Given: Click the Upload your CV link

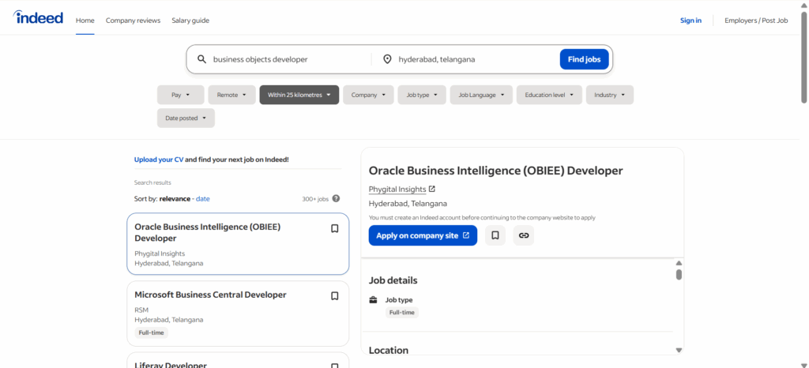Looking at the screenshot, I should point(159,160).
